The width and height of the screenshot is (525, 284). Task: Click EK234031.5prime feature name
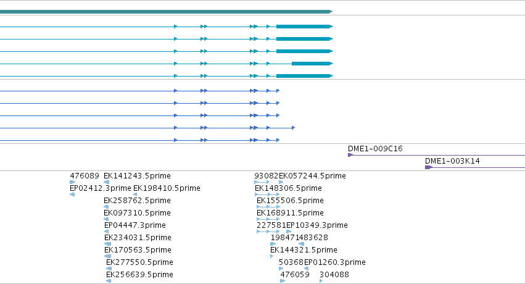[x=138, y=238]
